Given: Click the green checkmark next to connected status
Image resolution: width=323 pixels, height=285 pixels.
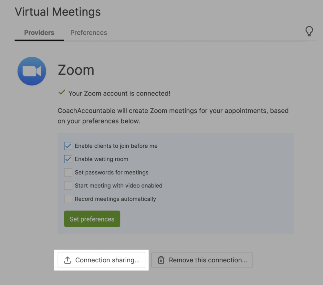Looking at the screenshot, I should (x=61, y=92).
